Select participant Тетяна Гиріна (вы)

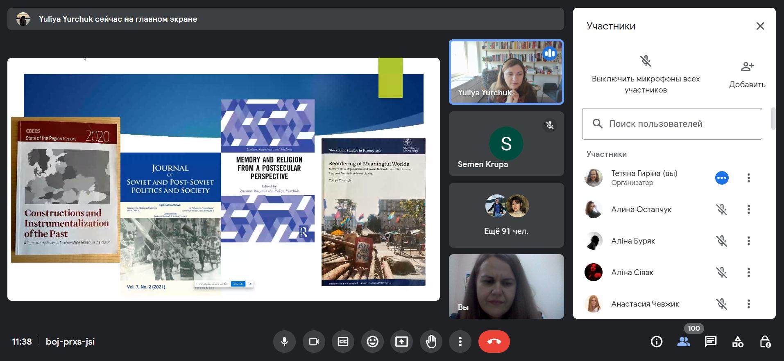[x=644, y=173]
